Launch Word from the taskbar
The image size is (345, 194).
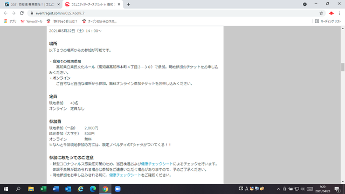[x=56, y=189]
